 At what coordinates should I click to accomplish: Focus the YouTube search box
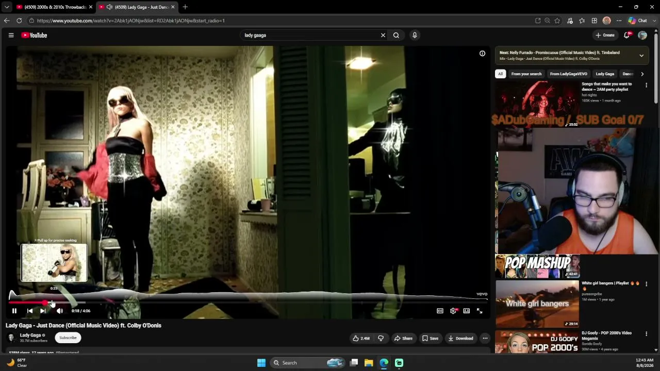coord(309,35)
